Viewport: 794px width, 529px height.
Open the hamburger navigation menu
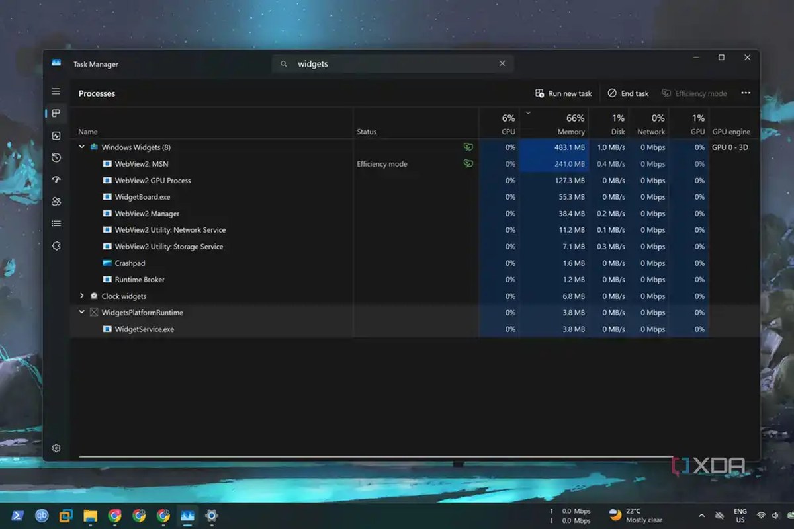coord(56,91)
